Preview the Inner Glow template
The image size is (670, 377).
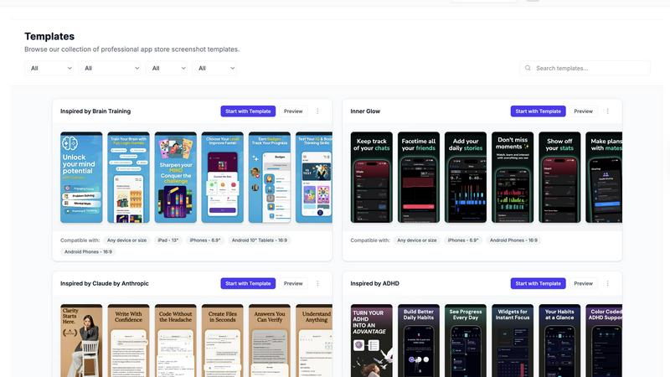[583, 111]
